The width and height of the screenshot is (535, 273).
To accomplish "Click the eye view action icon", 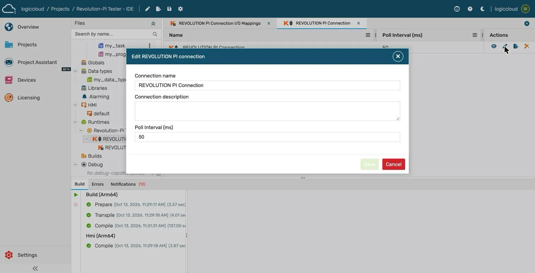I will click(x=494, y=46).
